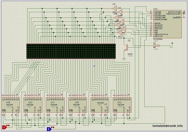
Task: Select the U10 74HC595 shift register
Action: (78, 105)
